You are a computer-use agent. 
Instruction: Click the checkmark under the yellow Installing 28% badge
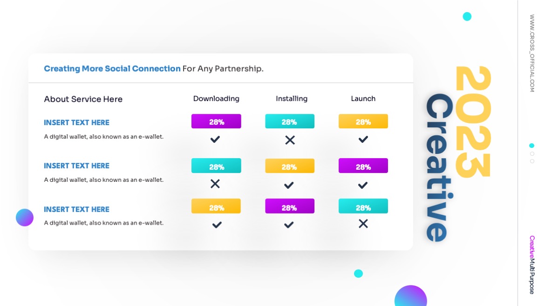click(x=289, y=185)
